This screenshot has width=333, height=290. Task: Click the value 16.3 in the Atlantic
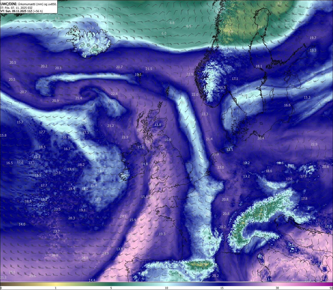point(66,137)
